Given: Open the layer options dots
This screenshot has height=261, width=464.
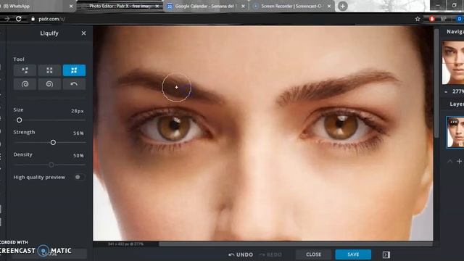Looking at the screenshot, I should [454, 122].
